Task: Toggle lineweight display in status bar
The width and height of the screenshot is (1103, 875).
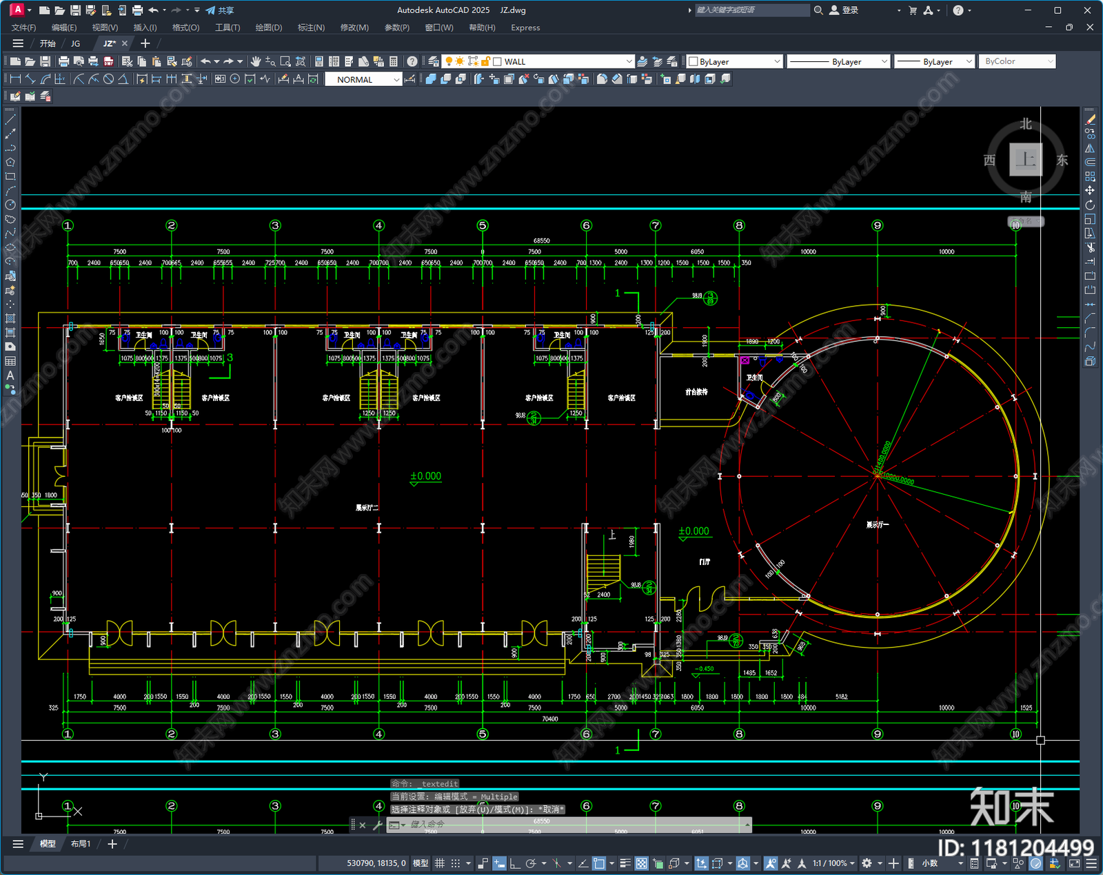Action: pos(625,863)
